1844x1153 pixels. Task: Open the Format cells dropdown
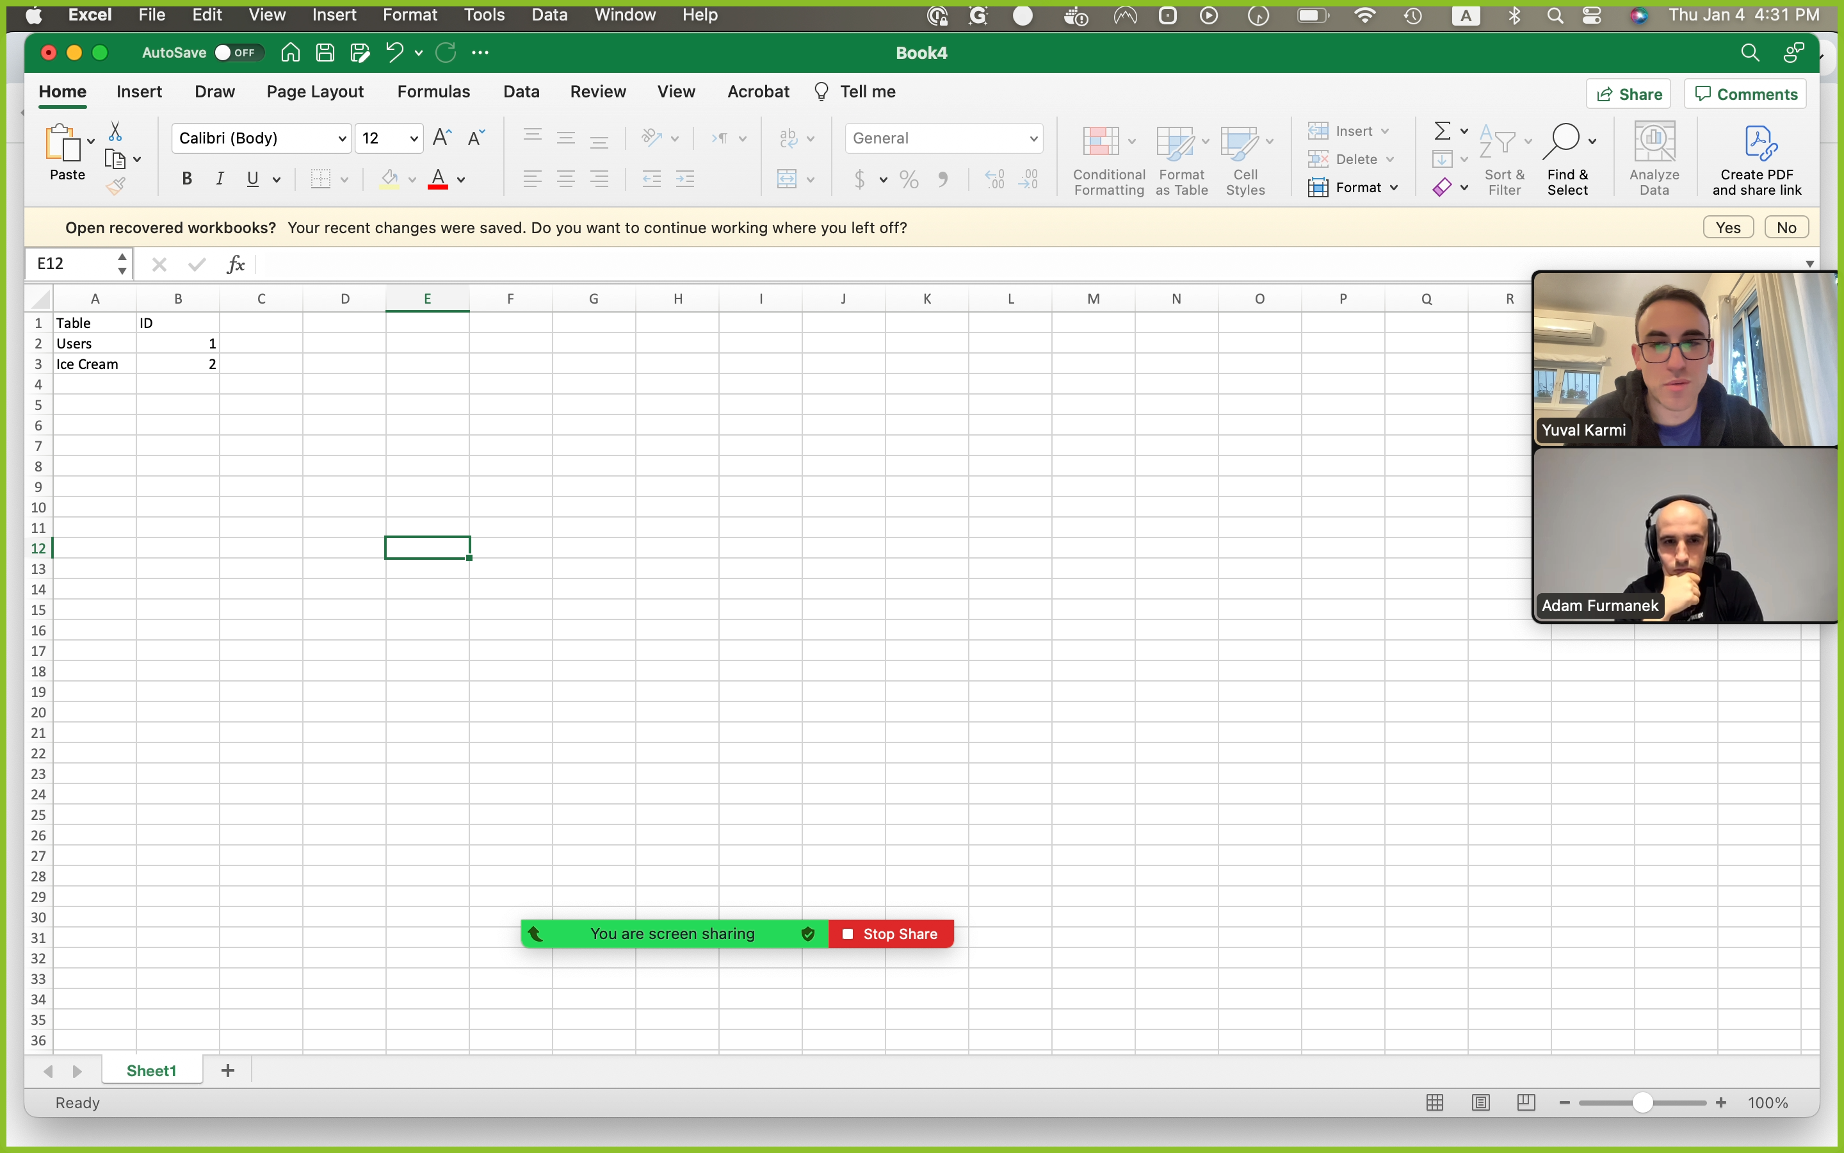click(1354, 188)
